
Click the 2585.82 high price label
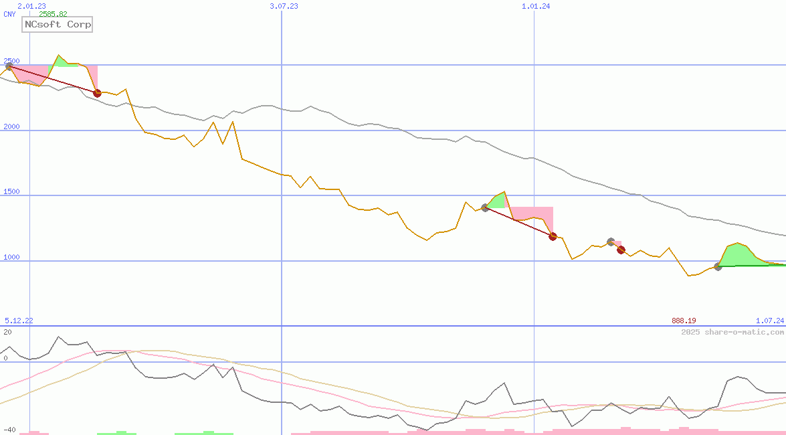coord(53,14)
